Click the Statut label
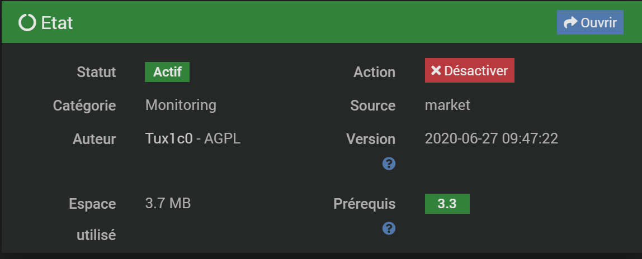Screen dimensions: 642x259 [96, 73]
